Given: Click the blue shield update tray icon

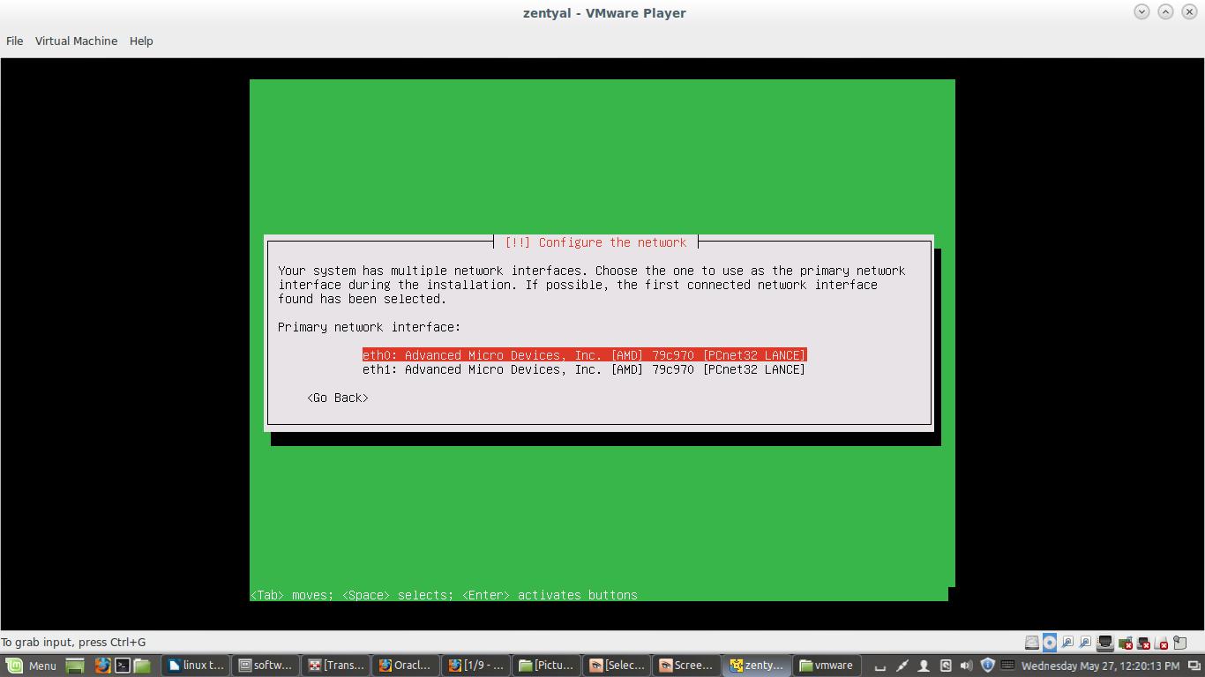Looking at the screenshot, I should point(987,666).
